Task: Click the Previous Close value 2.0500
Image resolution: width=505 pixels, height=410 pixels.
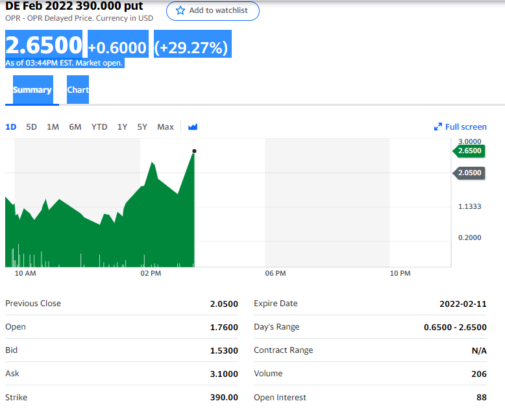Action: point(224,304)
